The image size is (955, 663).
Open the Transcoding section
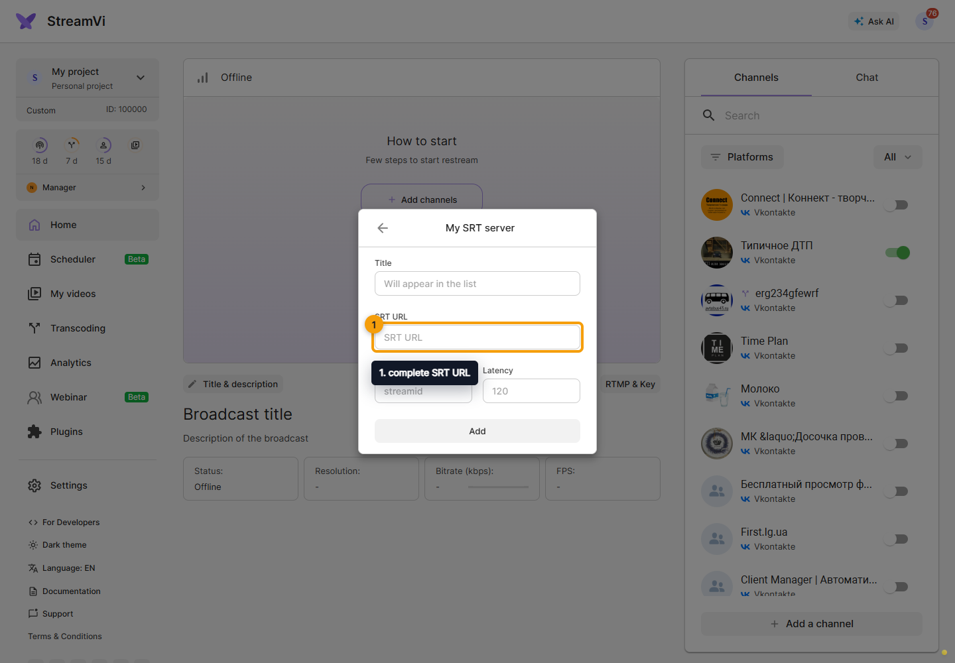click(x=88, y=328)
